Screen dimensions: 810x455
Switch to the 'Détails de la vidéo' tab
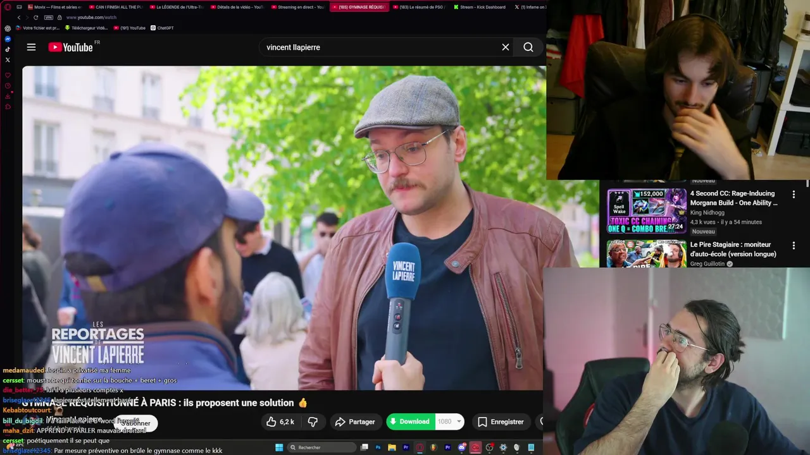pos(237,7)
